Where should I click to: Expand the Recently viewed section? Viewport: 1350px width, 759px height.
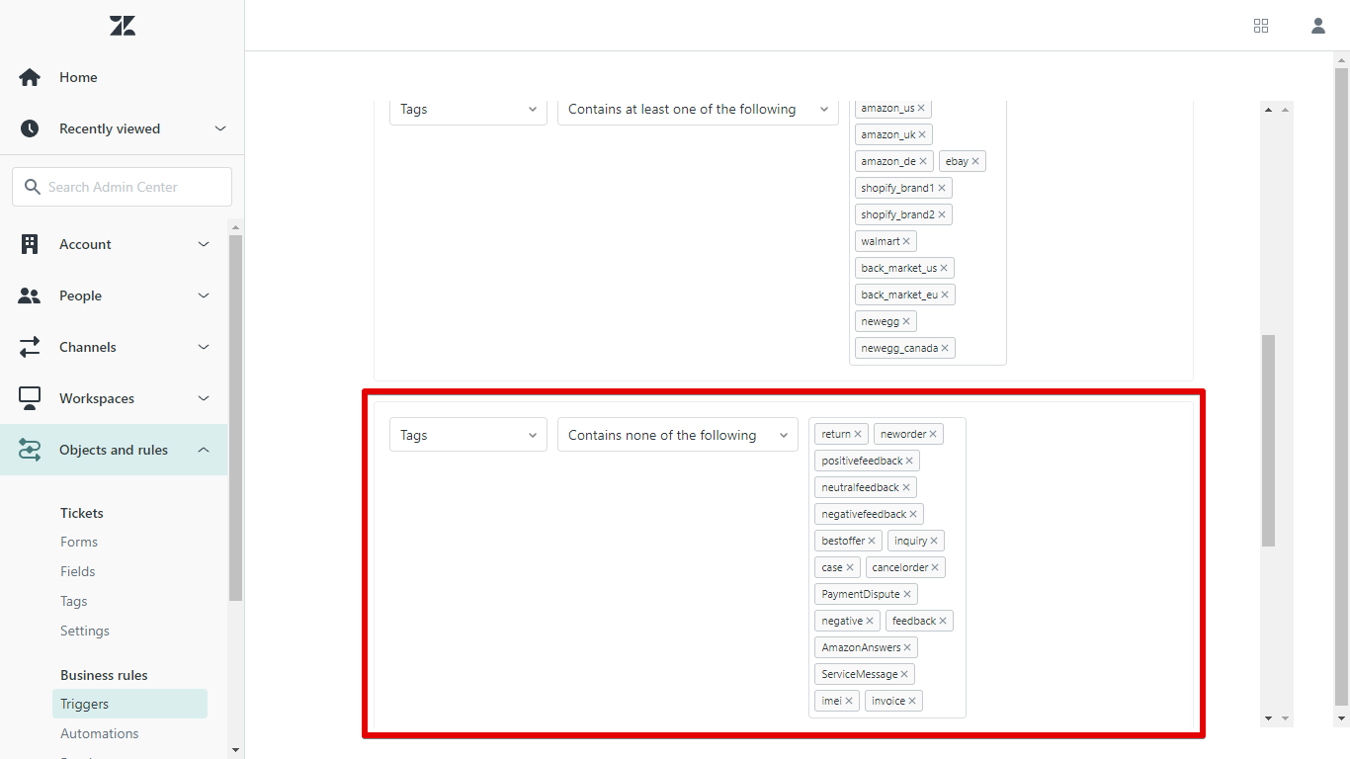tap(220, 128)
